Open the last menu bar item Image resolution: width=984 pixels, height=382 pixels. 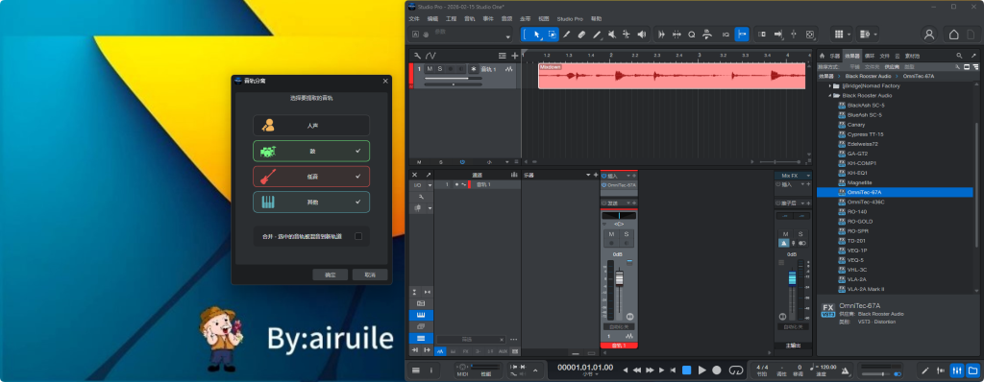[596, 19]
